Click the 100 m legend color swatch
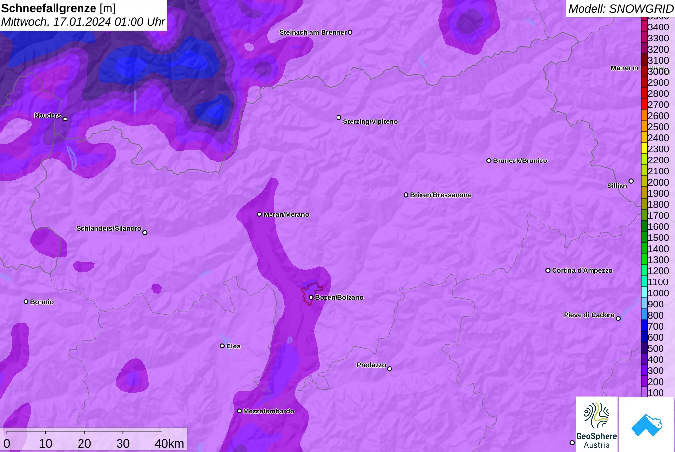The height and width of the screenshot is (452, 675). click(644, 393)
